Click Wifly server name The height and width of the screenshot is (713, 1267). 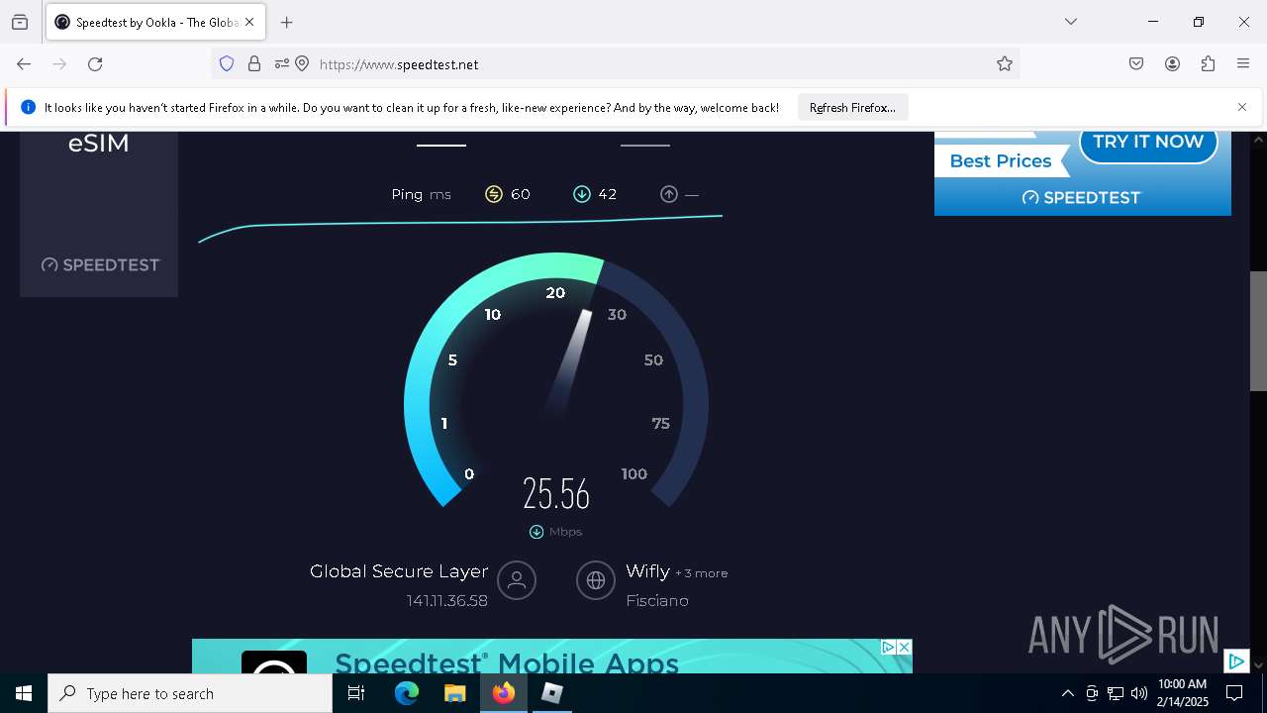coord(648,571)
